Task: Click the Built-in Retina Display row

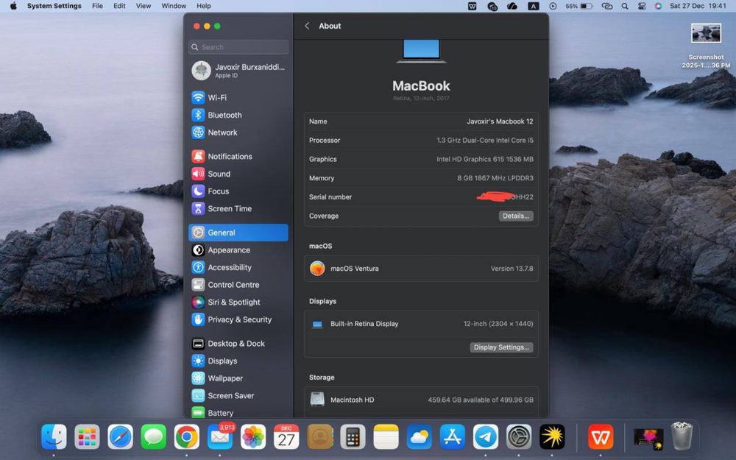Action: click(x=421, y=324)
